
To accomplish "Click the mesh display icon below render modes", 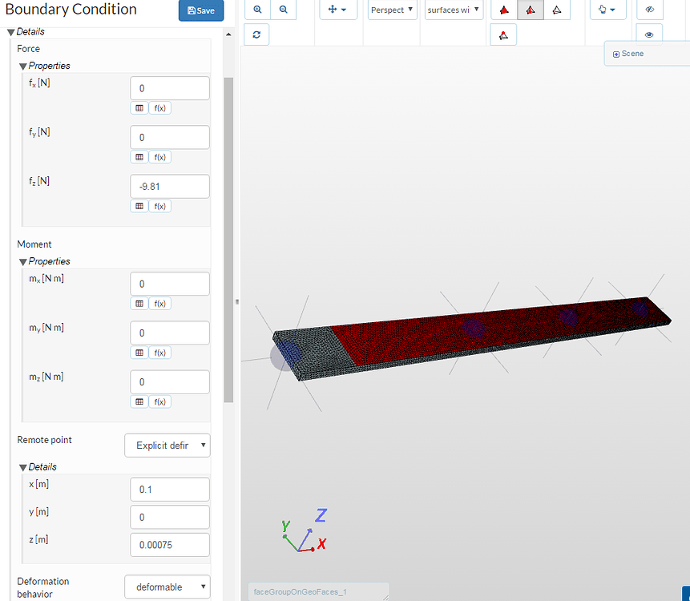I will tap(503, 34).
